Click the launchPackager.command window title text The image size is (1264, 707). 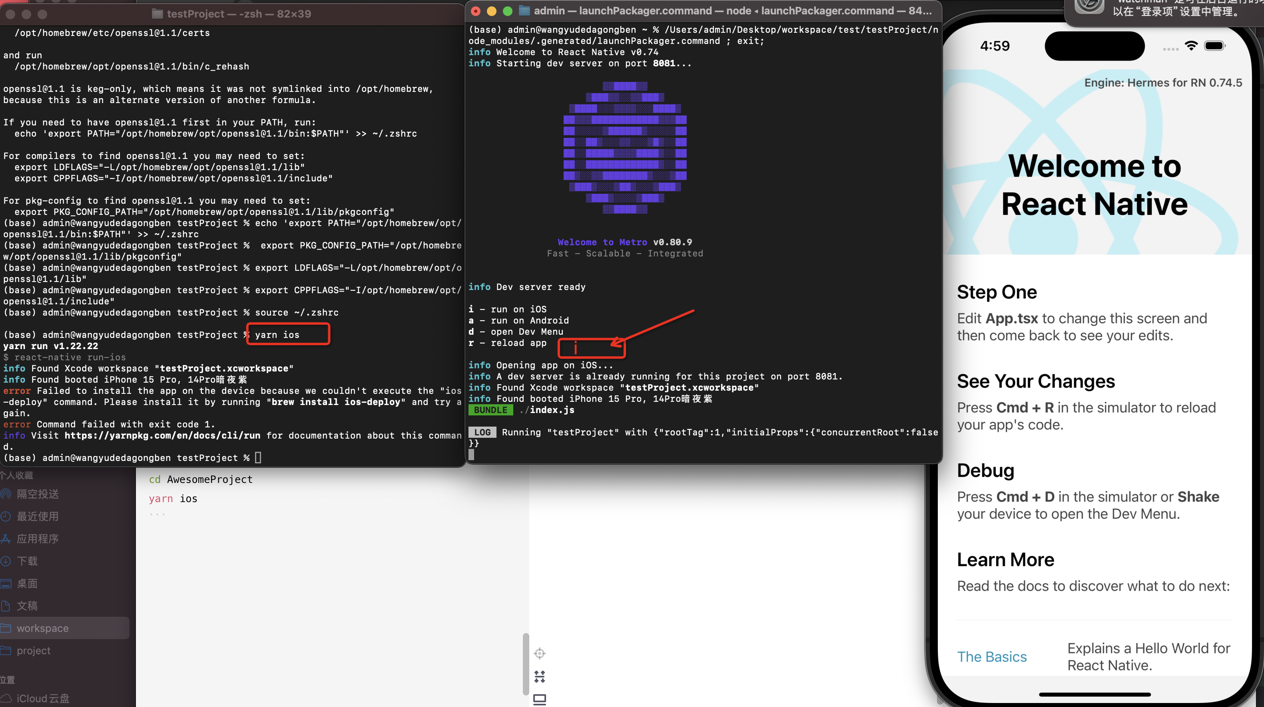pos(733,11)
